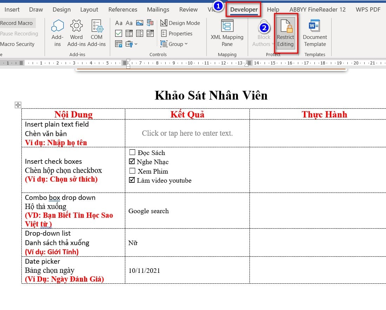Viewport: 386px width, 310px height.
Task: Click the table move handle
Action: click(x=18, y=105)
